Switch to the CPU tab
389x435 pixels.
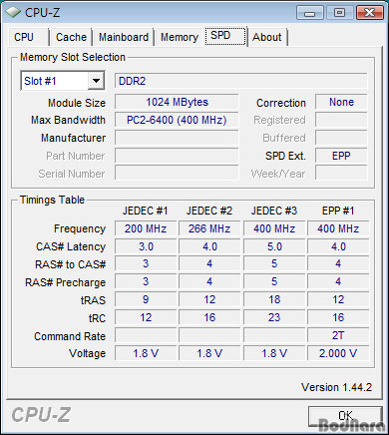(x=24, y=37)
